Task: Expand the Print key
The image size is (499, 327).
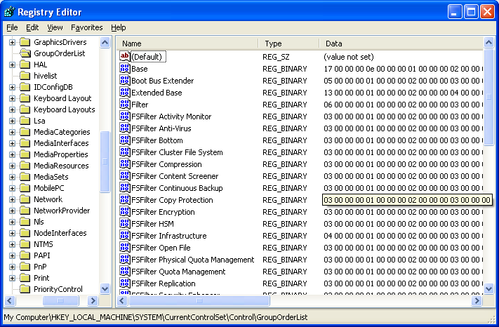Action: pyautogui.click(x=12, y=278)
